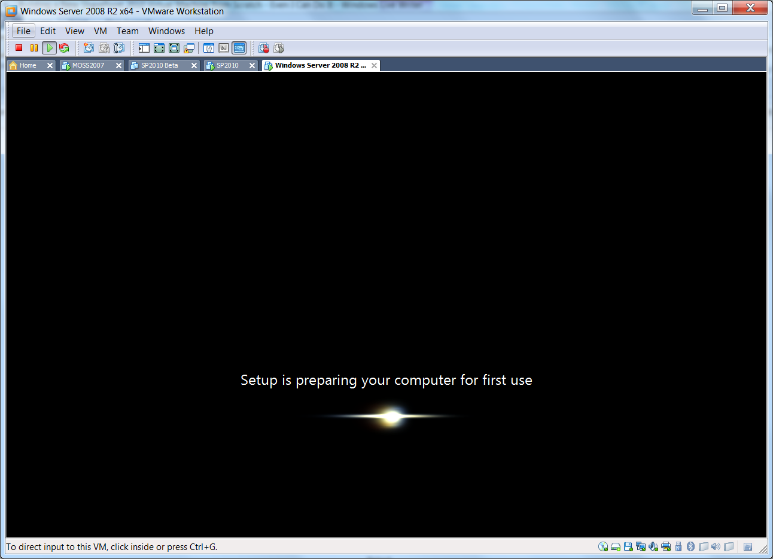Close the Home tab

(x=50, y=65)
